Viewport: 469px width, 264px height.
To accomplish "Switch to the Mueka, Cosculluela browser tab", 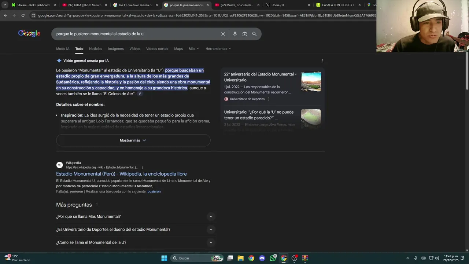I will [236, 5].
